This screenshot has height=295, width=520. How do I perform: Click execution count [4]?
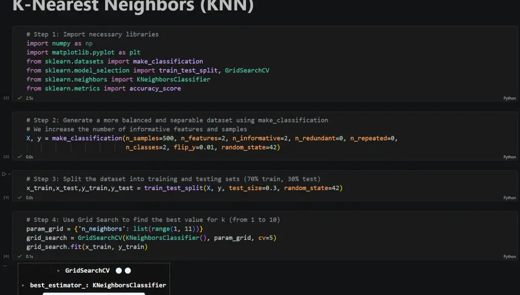[6, 256]
